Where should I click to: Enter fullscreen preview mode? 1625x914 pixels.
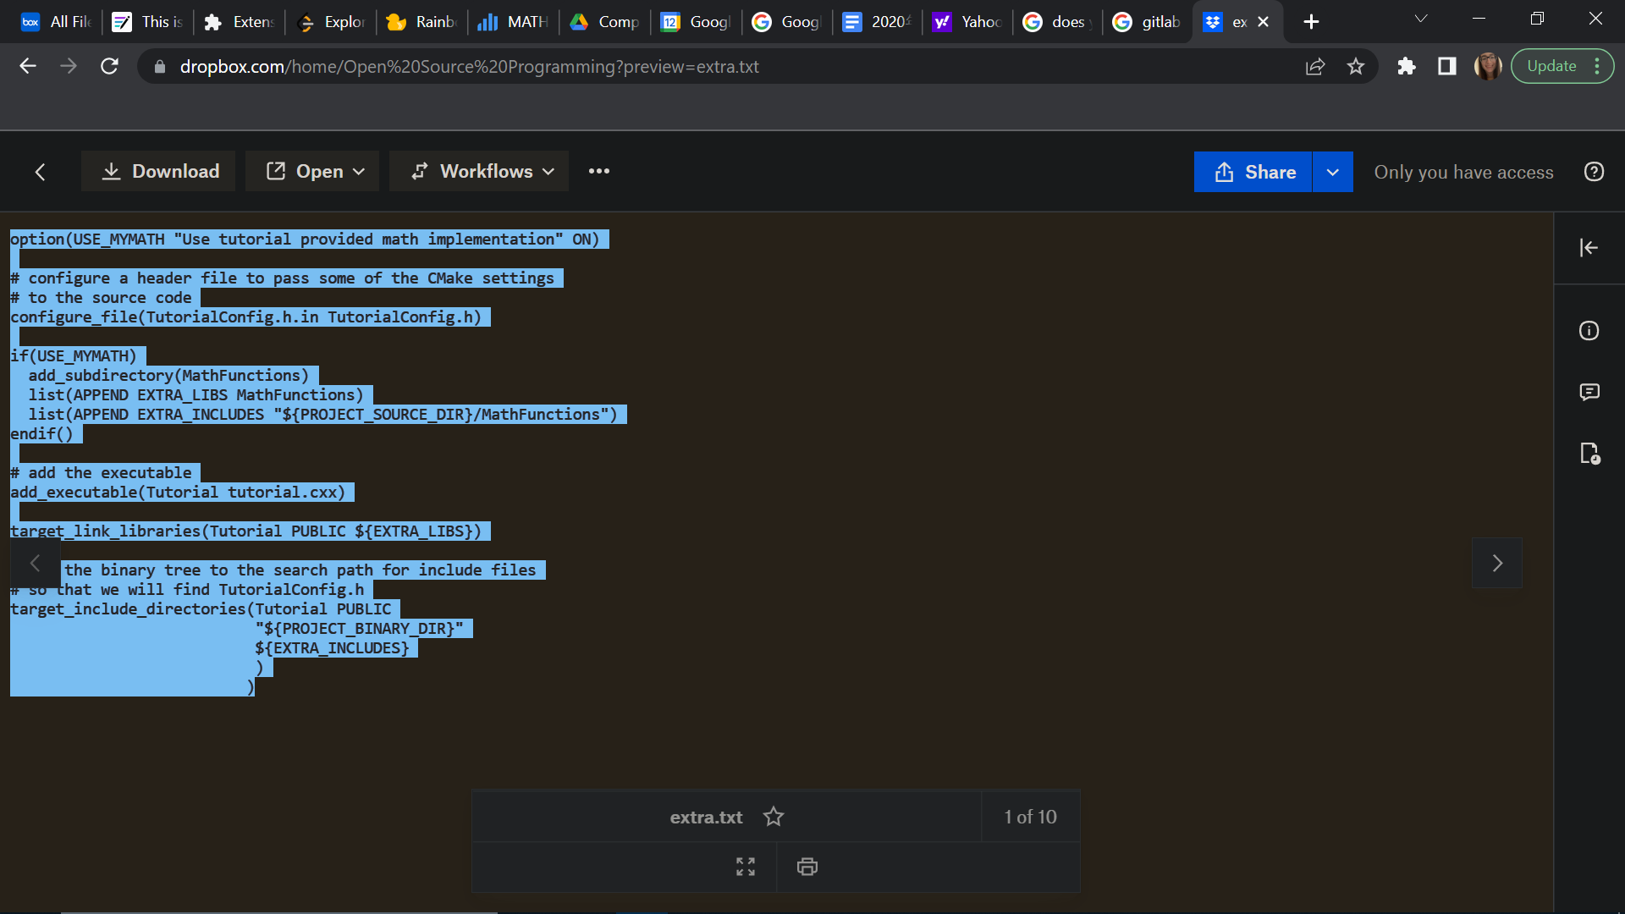point(745,866)
